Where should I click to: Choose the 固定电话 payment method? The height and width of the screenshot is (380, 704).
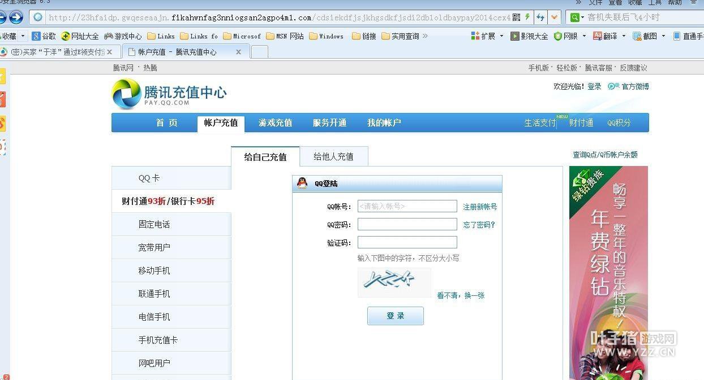[171, 224]
